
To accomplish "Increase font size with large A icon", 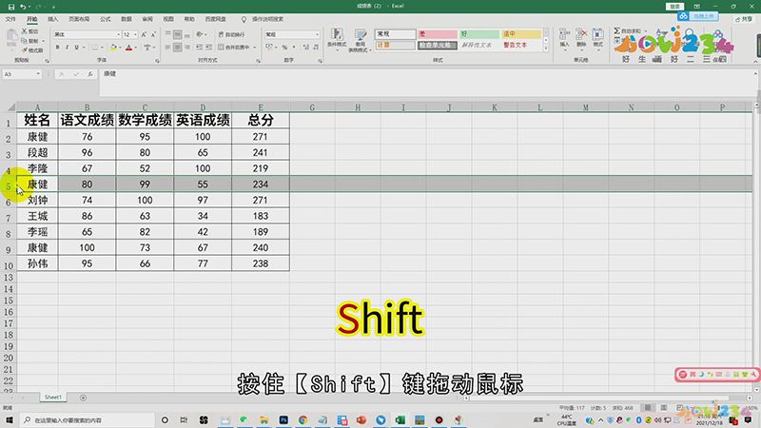I will pos(144,34).
